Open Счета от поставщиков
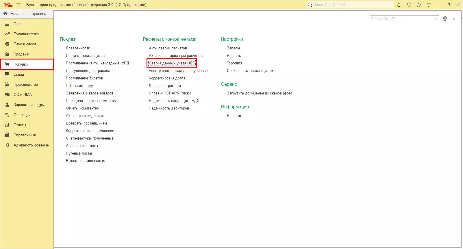The image size is (463, 249). point(85,56)
